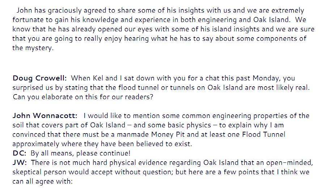Image resolution: width=321 pixels, height=188 pixels.
Task: Click the final line "can all agree with:"
Action: click(43, 182)
